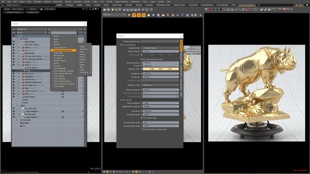The height and width of the screenshot is (174, 310).
Task: Toggle visibility eye for Base Material
Action: pyautogui.click(x=14, y=97)
